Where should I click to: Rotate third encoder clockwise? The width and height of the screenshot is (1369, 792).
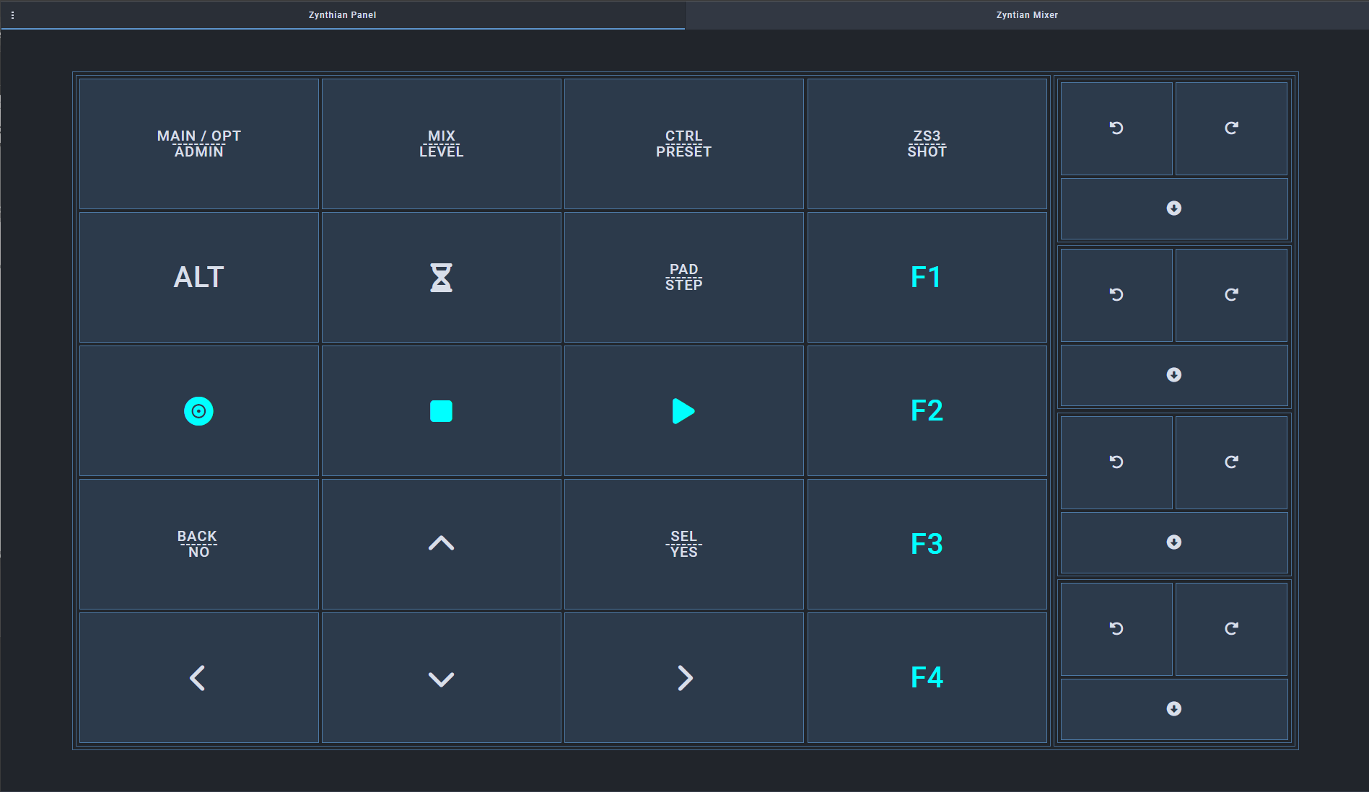tap(1231, 462)
